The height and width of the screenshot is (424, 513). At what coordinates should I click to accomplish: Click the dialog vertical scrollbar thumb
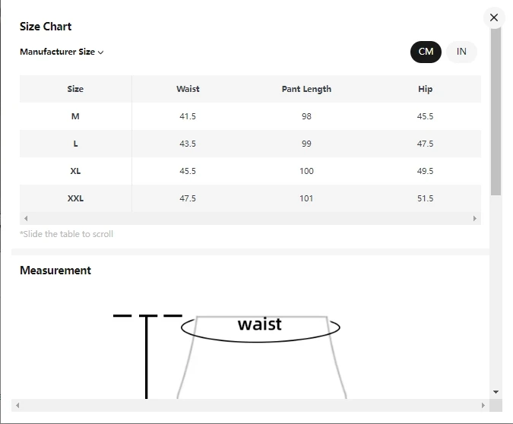click(496, 114)
